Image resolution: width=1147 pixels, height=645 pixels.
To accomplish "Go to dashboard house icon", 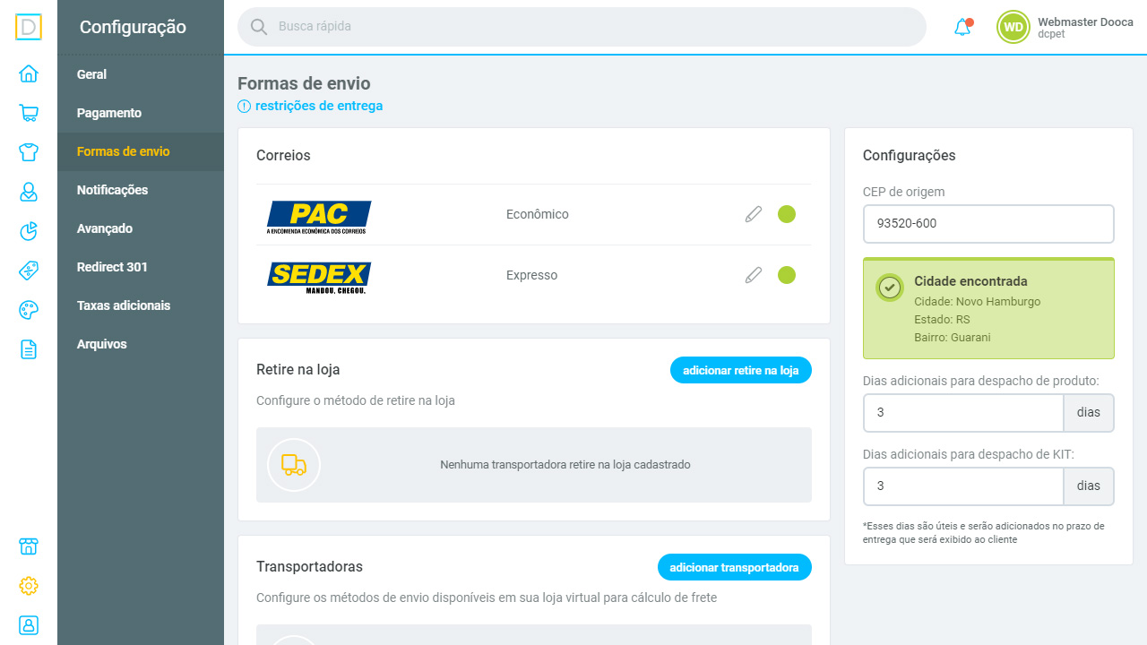I will coord(29,73).
